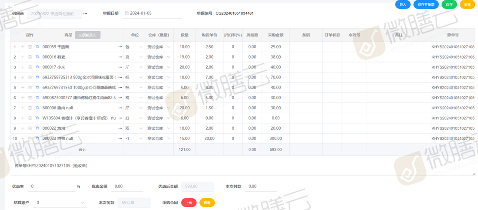This screenshot has height=210, width=478.
Task: Click the plus icon to add a row in row 1
Action: (23, 47)
